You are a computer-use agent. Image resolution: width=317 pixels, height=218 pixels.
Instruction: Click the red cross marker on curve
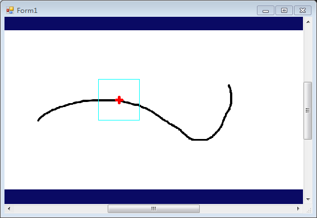tap(119, 100)
